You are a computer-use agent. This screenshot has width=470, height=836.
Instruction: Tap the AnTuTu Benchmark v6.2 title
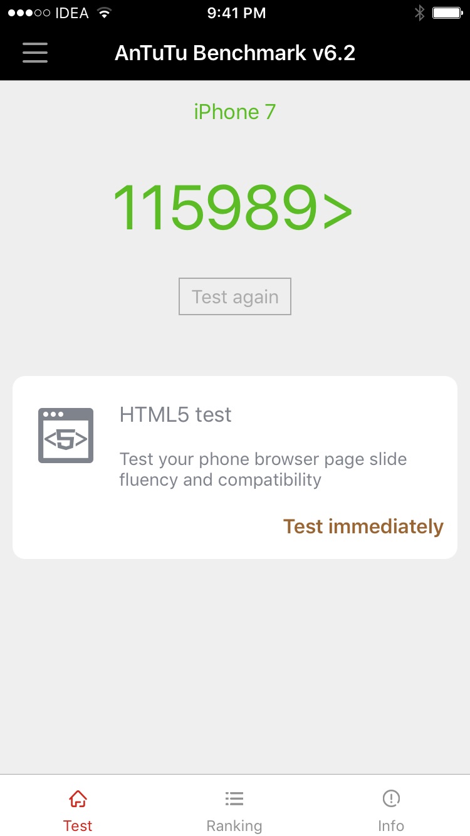click(x=235, y=53)
